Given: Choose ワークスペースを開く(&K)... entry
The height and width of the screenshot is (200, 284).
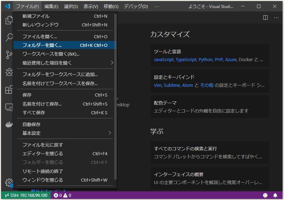Looking at the screenshot, I should (x=65, y=54).
